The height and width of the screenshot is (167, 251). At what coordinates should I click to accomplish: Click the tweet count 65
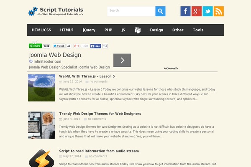[69, 46]
